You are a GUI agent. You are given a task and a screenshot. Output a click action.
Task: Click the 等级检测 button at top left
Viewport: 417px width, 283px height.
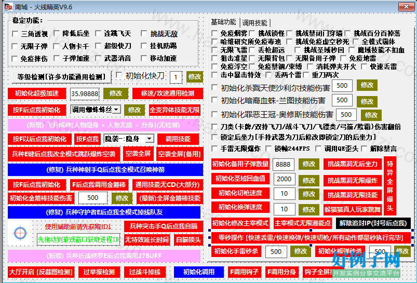61,77
